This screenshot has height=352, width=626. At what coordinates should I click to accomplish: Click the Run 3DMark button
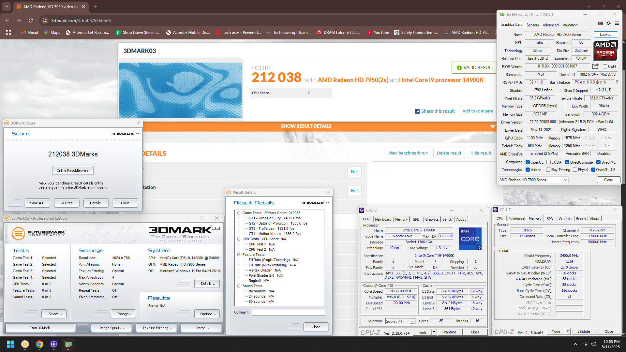tap(40, 328)
